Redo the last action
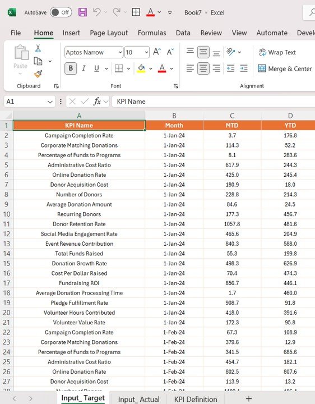This screenshot has width=315, height=404. 117,12
